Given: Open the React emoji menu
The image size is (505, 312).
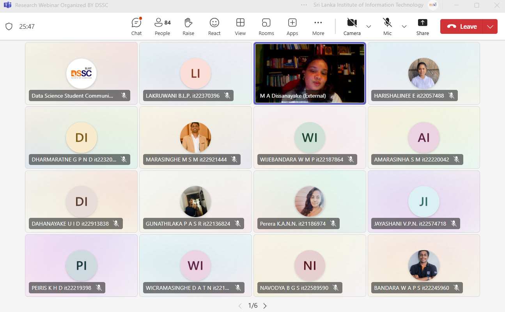Looking at the screenshot, I should (x=214, y=26).
